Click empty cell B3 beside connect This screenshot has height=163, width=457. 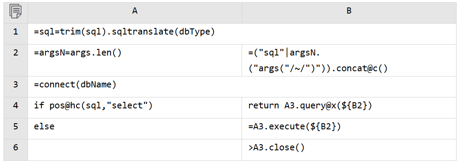point(349,87)
